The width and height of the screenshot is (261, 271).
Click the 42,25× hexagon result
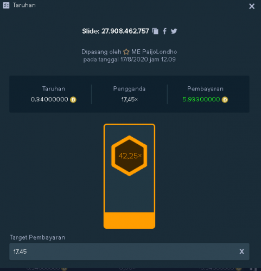click(129, 156)
